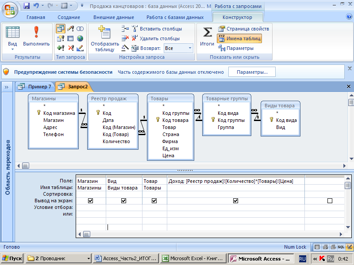The width and height of the screenshot is (354, 265).
Task: Close the security warning message bar
Action: coord(350,68)
